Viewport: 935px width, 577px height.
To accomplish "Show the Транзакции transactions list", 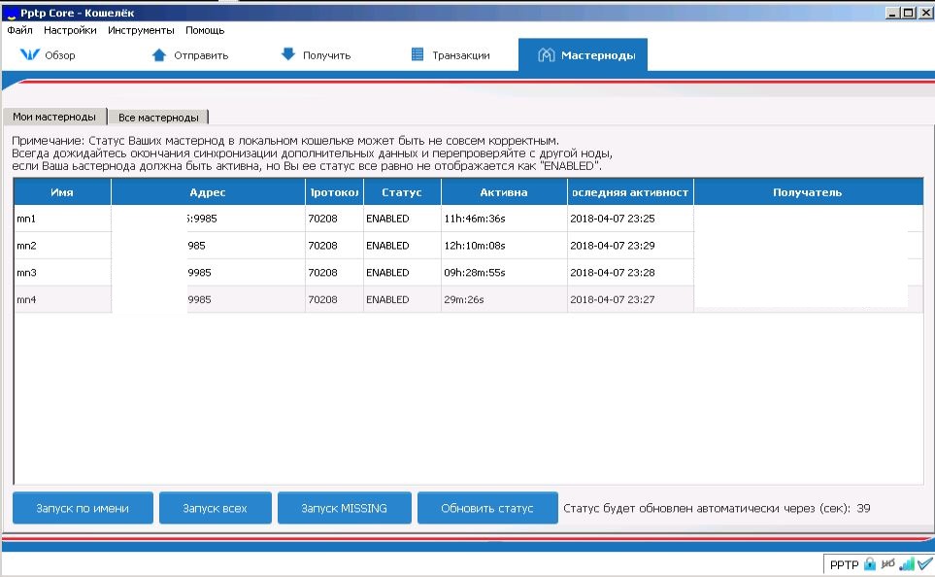I will pyautogui.click(x=451, y=55).
